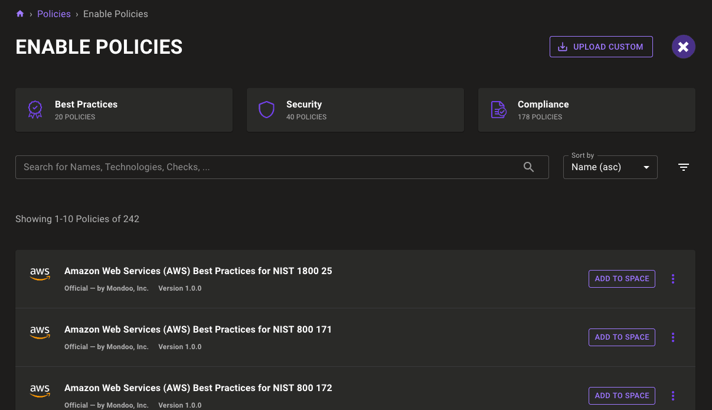The height and width of the screenshot is (410, 712).
Task: Add NIST 800 172 policy to space
Action: 622,396
